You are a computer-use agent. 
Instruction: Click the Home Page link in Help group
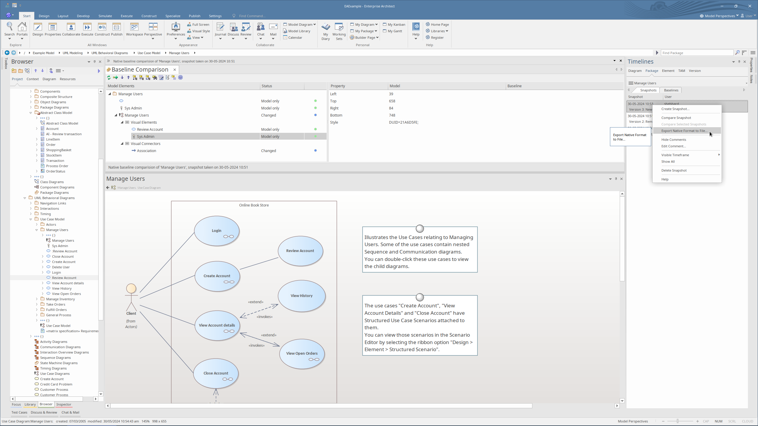pyautogui.click(x=440, y=25)
